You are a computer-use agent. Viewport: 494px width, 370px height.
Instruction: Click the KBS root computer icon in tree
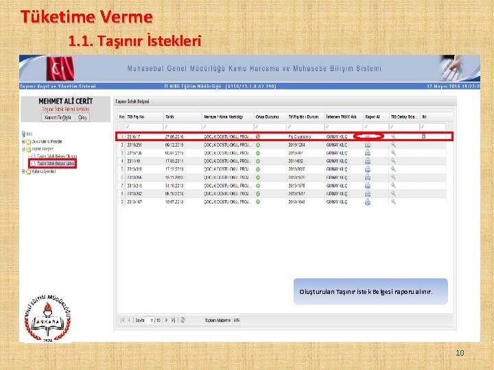[x=23, y=134]
